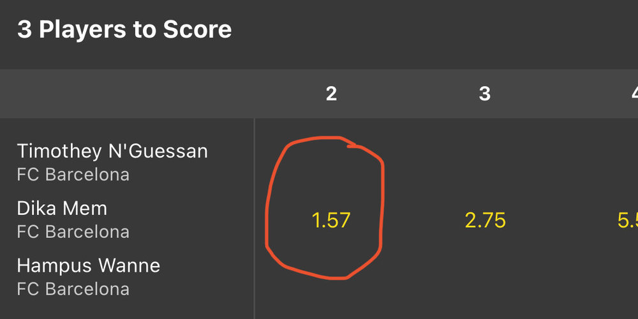Click FC Barcelona under Dika Mem

[73, 232]
